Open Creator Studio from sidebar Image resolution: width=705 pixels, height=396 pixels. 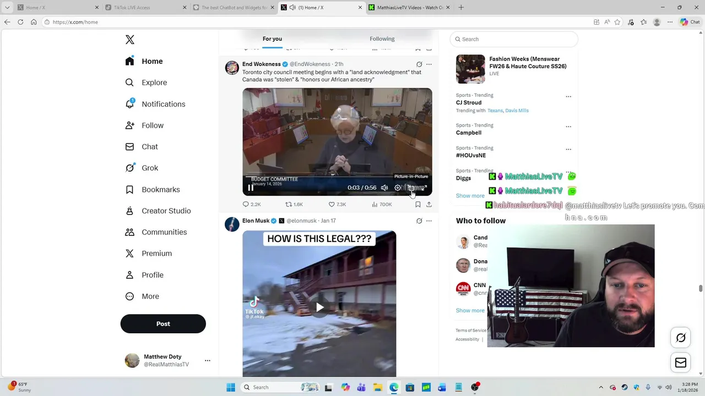(158, 211)
